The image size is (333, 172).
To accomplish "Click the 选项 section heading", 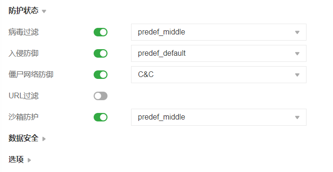I will click(16, 160).
